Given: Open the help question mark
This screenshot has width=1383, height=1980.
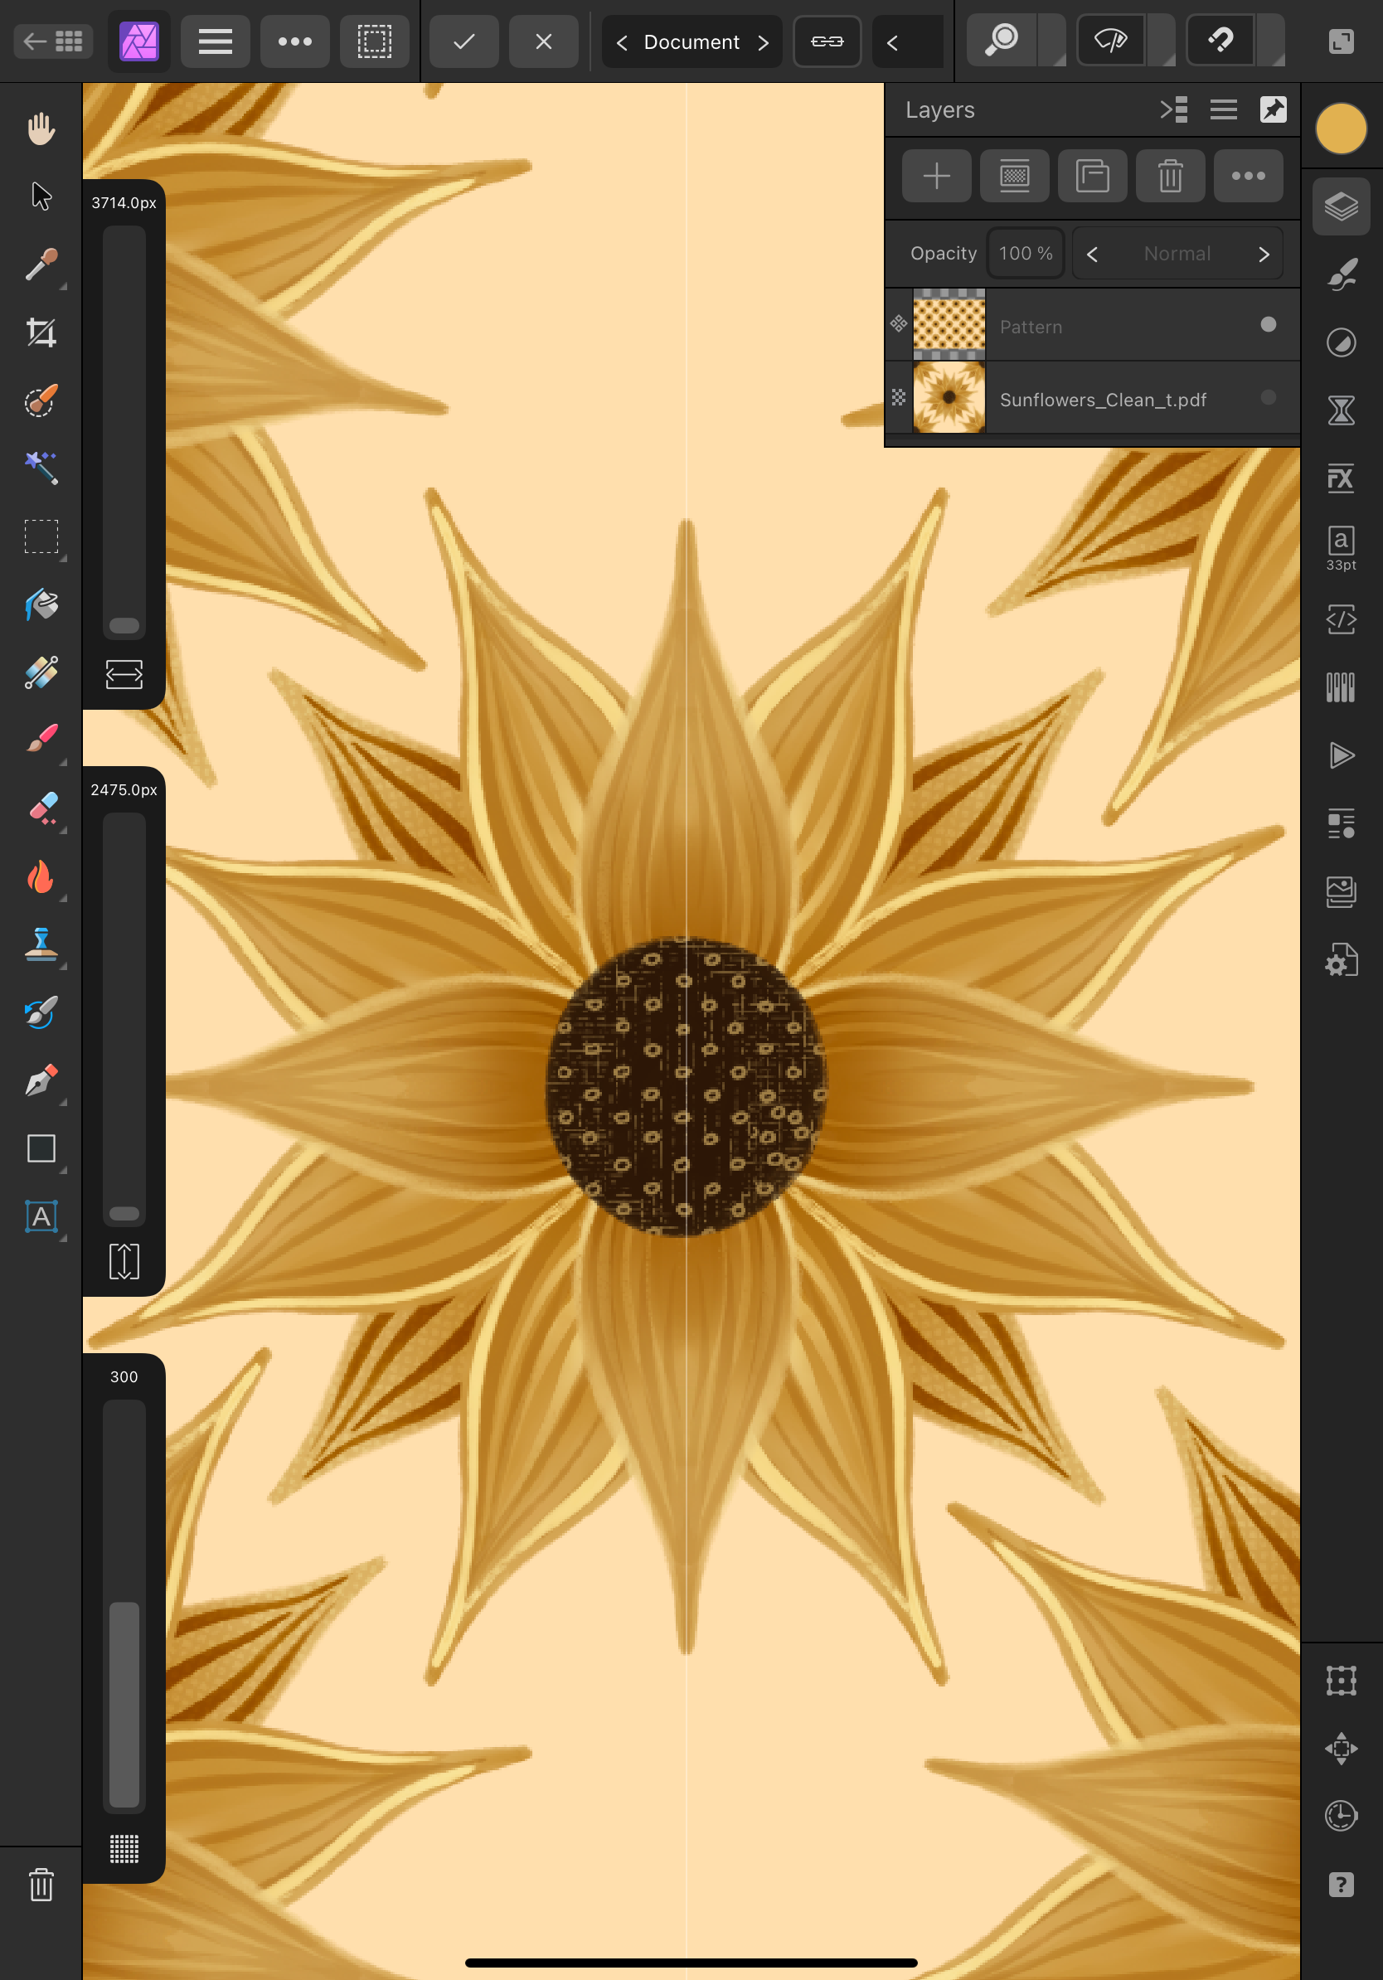Looking at the screenshot, I should (x=1341, y=1885).
